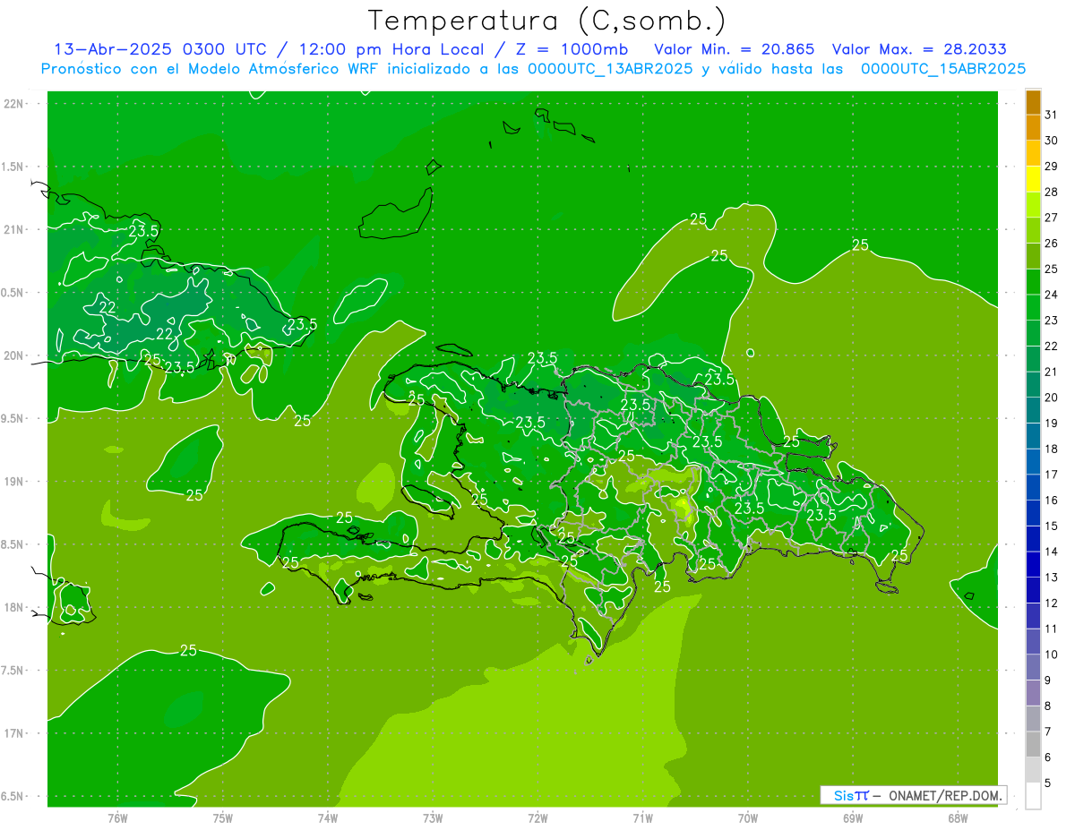Click the "15" value on the color scale
The height and width of the screenshot is (830, 1075).
[1051, 526]
